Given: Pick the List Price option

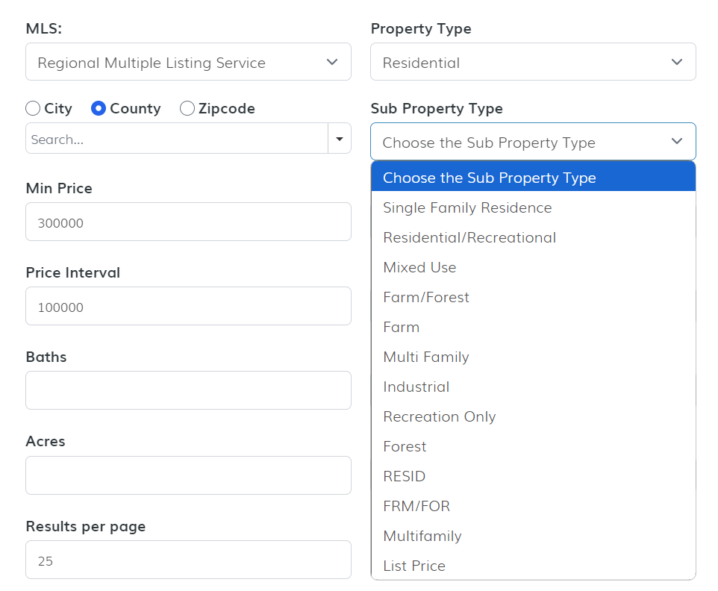Looking at the screenshot, I should pyautogui.click(x=414, y=566).
